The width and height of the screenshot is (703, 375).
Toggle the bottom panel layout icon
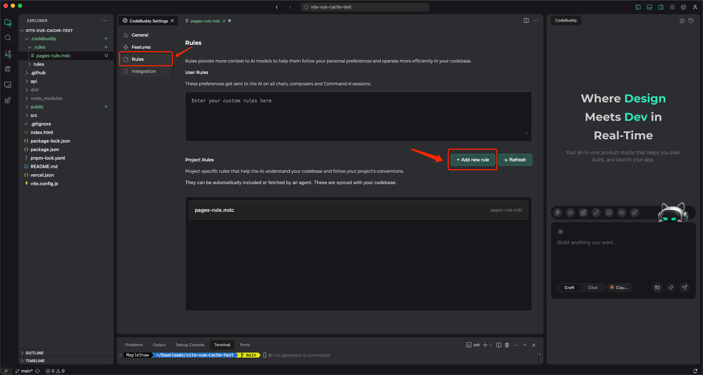tap(649, 7)
